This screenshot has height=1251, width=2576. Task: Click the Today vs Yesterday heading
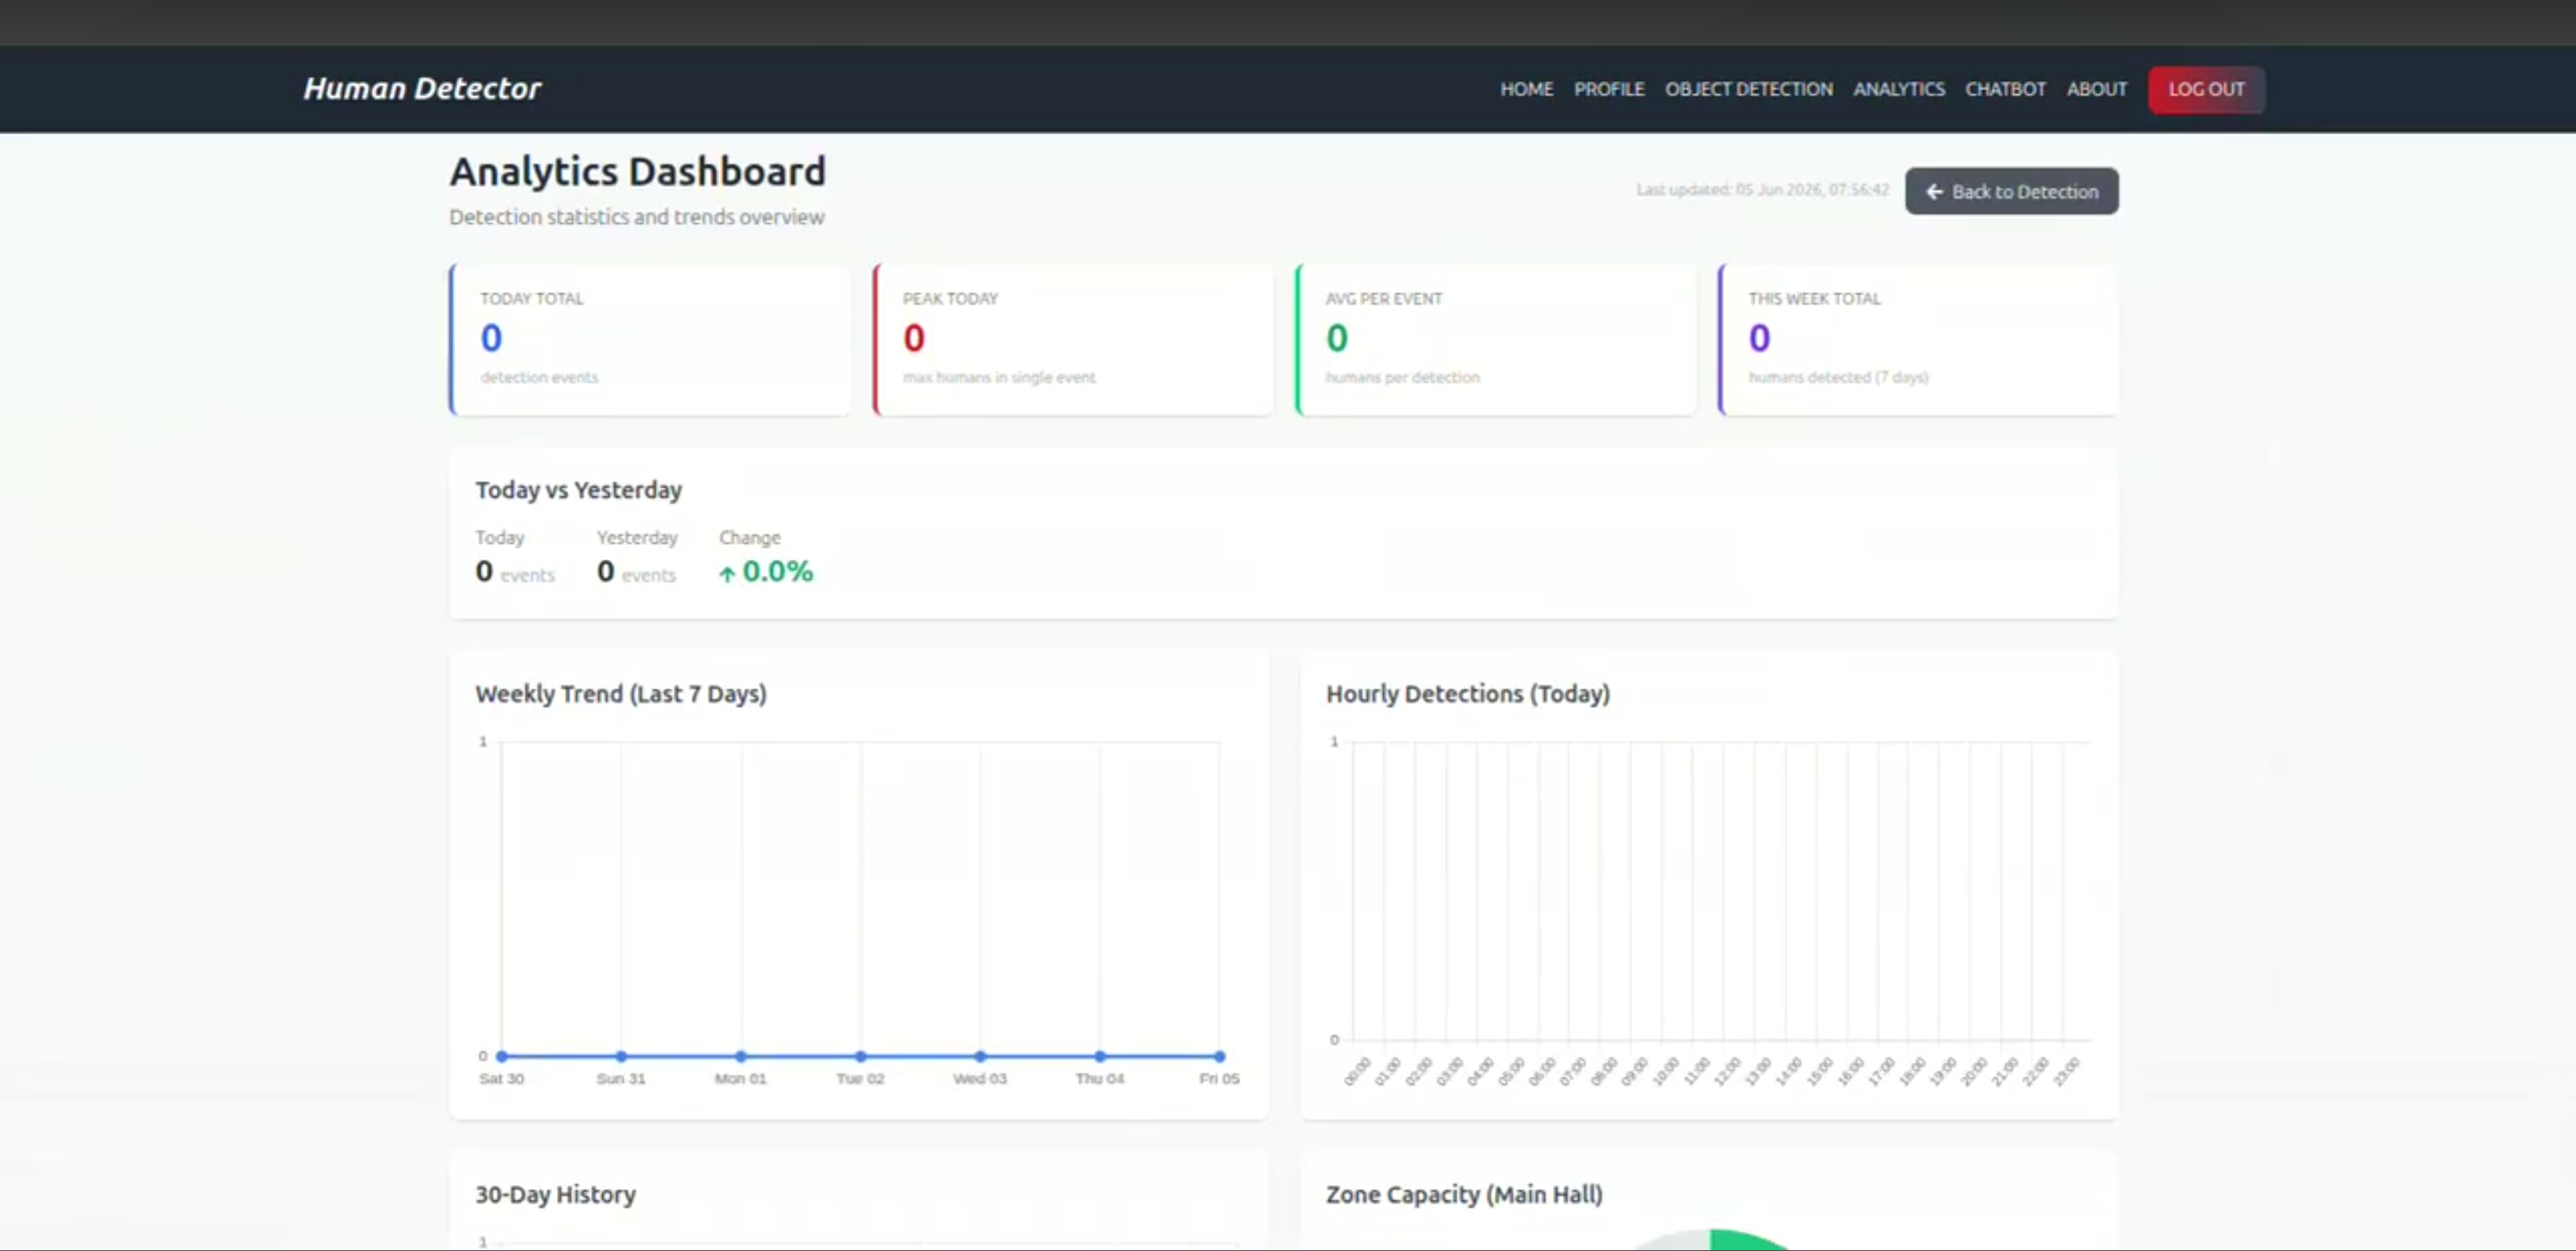click(x=578, y=490)
